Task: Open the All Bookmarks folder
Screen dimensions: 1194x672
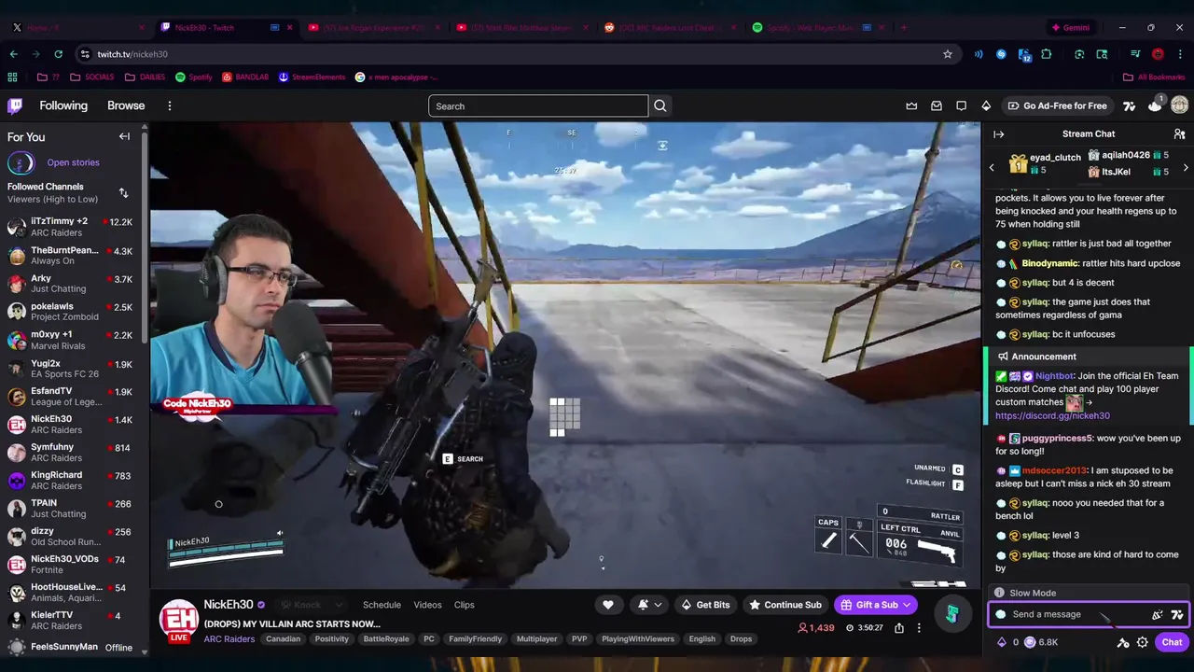Action: 1154,77
